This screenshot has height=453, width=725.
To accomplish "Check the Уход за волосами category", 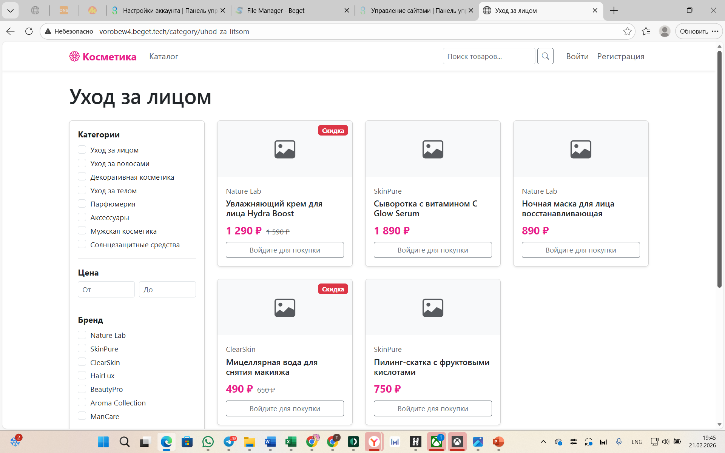I will pos(82,163).
